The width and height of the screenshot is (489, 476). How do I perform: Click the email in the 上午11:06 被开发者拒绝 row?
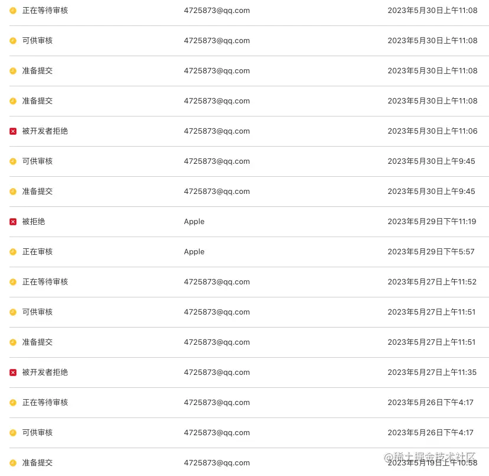(x=217, y=131)
